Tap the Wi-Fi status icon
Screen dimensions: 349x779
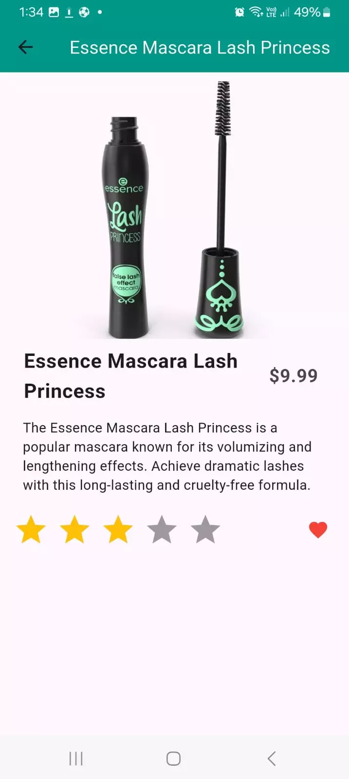click(256, 12)
